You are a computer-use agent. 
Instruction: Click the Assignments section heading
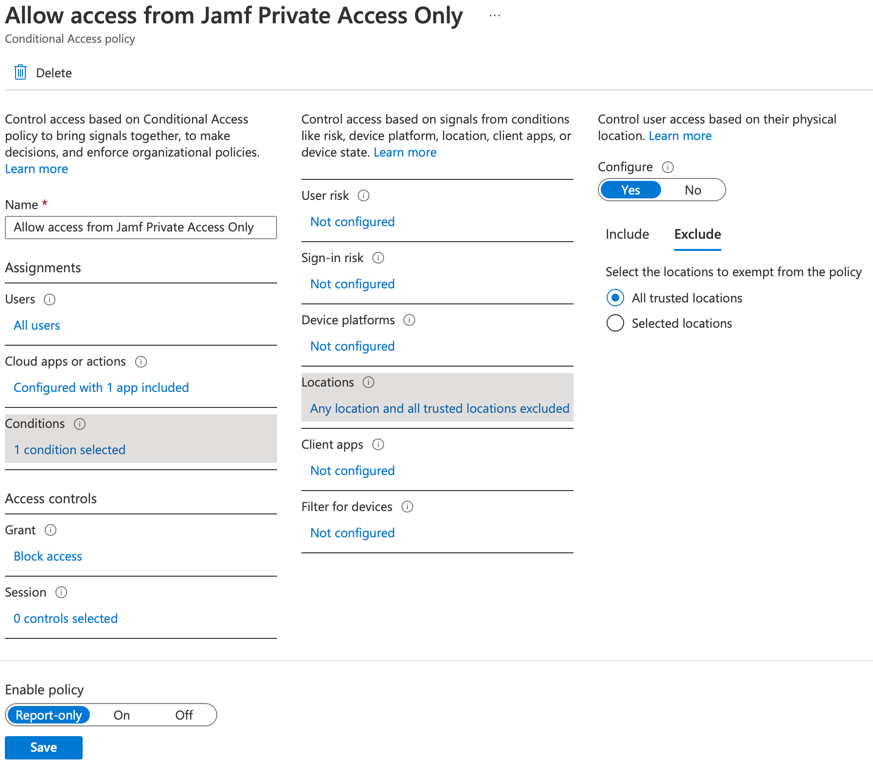pos(43,268)
